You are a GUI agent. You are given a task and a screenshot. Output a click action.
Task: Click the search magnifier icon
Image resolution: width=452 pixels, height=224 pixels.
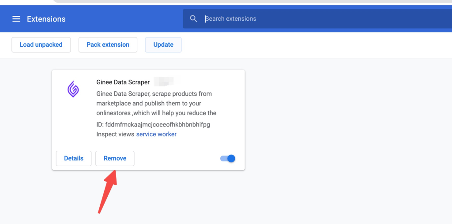pyautogui.click(x=194, y=19)
